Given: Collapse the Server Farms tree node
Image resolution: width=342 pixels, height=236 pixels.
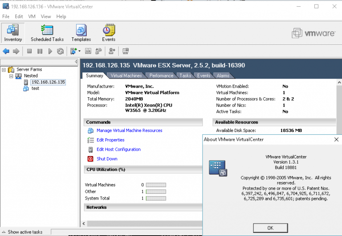Looking at the screenshot, I should [4, 70].
